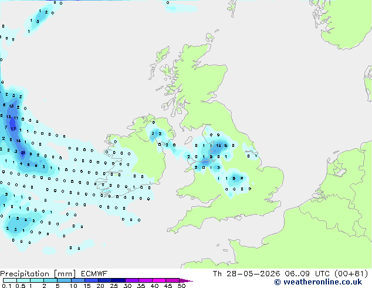The width and height of the screenshot is (372, 288).
Task: Click the legend label '0.5'
Action: (x=21, y=286)
